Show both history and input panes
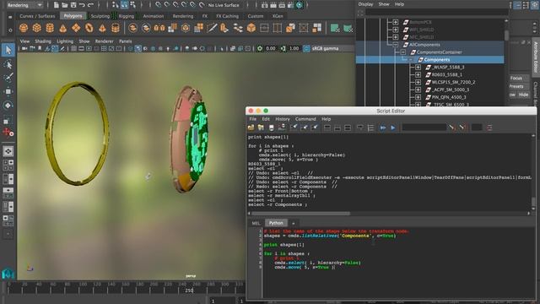540x304 pixels. (x=348, y=128)
